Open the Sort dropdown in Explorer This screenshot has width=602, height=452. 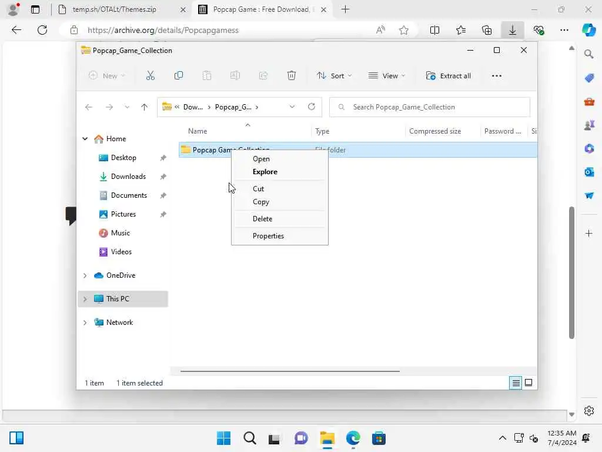(334, 76)
